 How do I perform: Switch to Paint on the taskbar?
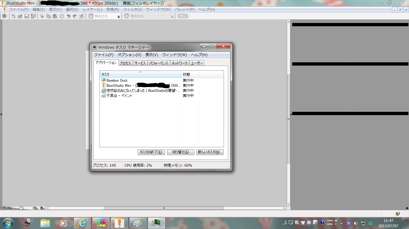click(138, 223)
